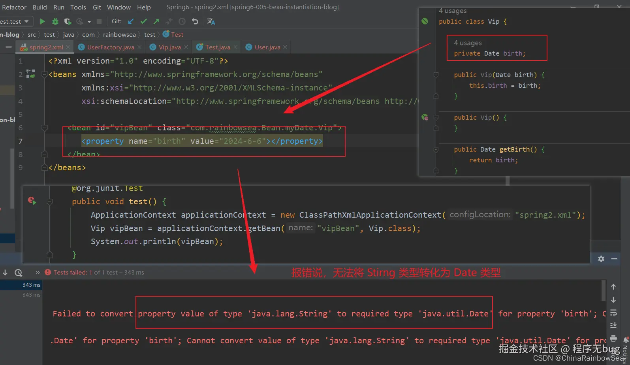Collapse the test() method fold marker
Image resolution: width=630 pixels, height=365 pixels.
pyautogui.click(x=50, y=202)
